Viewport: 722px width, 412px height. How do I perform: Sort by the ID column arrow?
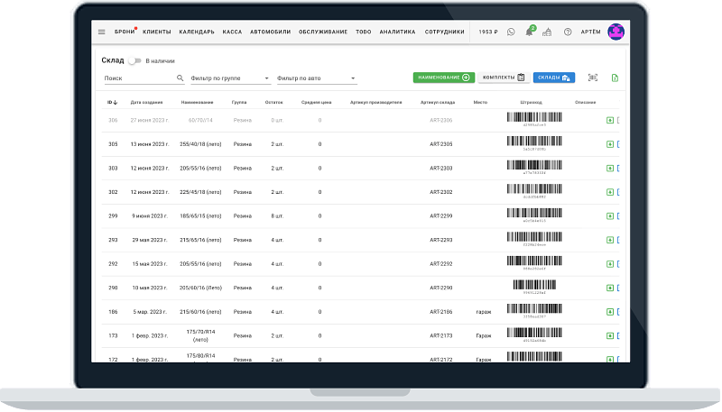tap(116, 102)
